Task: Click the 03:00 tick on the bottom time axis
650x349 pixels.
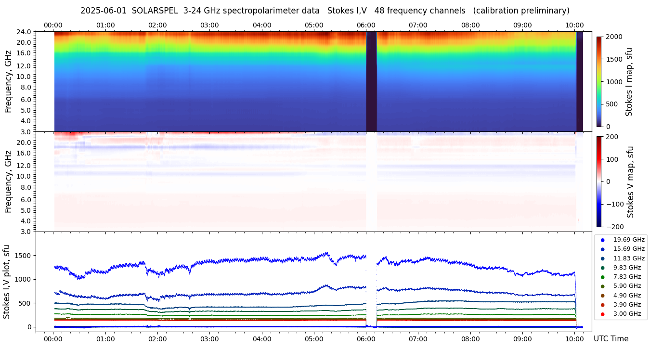Action: [209, 338]
